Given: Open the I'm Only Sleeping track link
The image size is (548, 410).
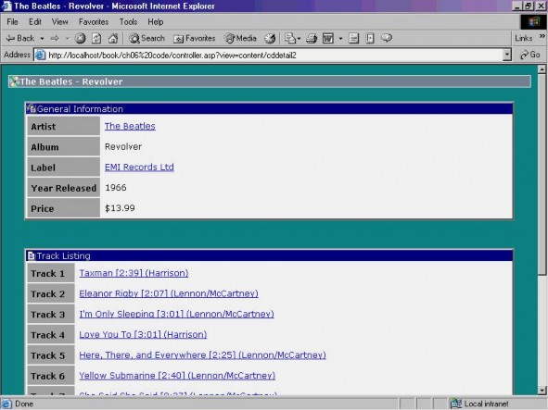Looking at the screenshot, I should (x=176, y=314).
